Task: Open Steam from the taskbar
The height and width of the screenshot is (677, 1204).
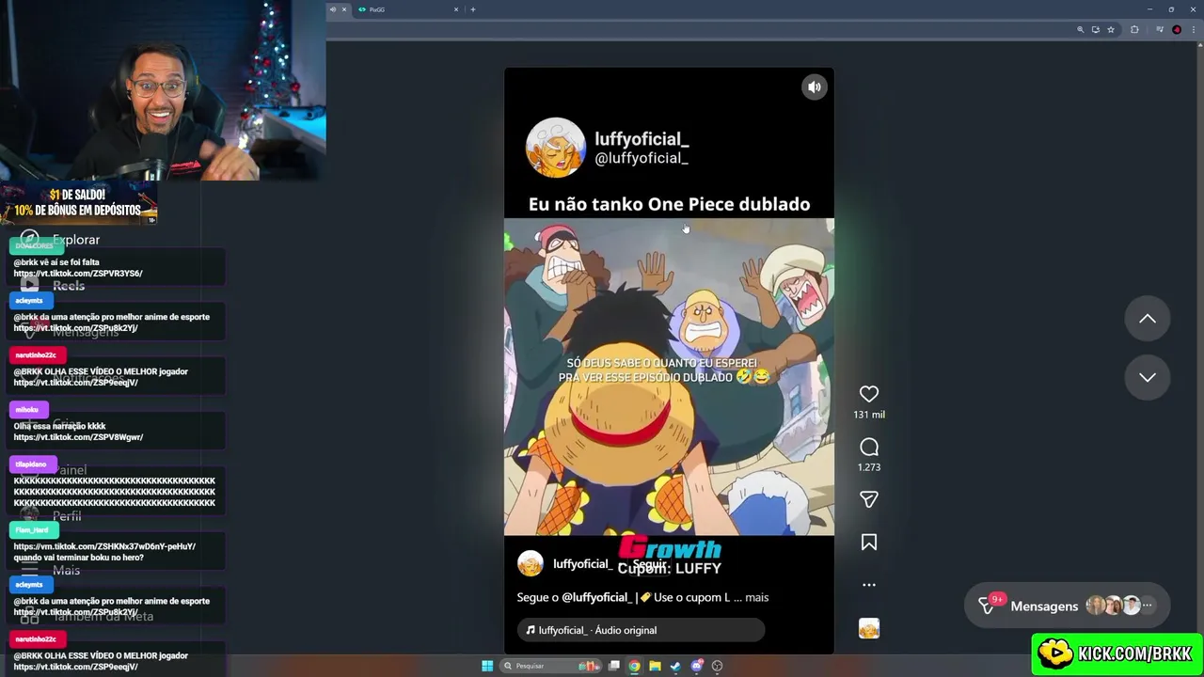Action: click(675, 666)
